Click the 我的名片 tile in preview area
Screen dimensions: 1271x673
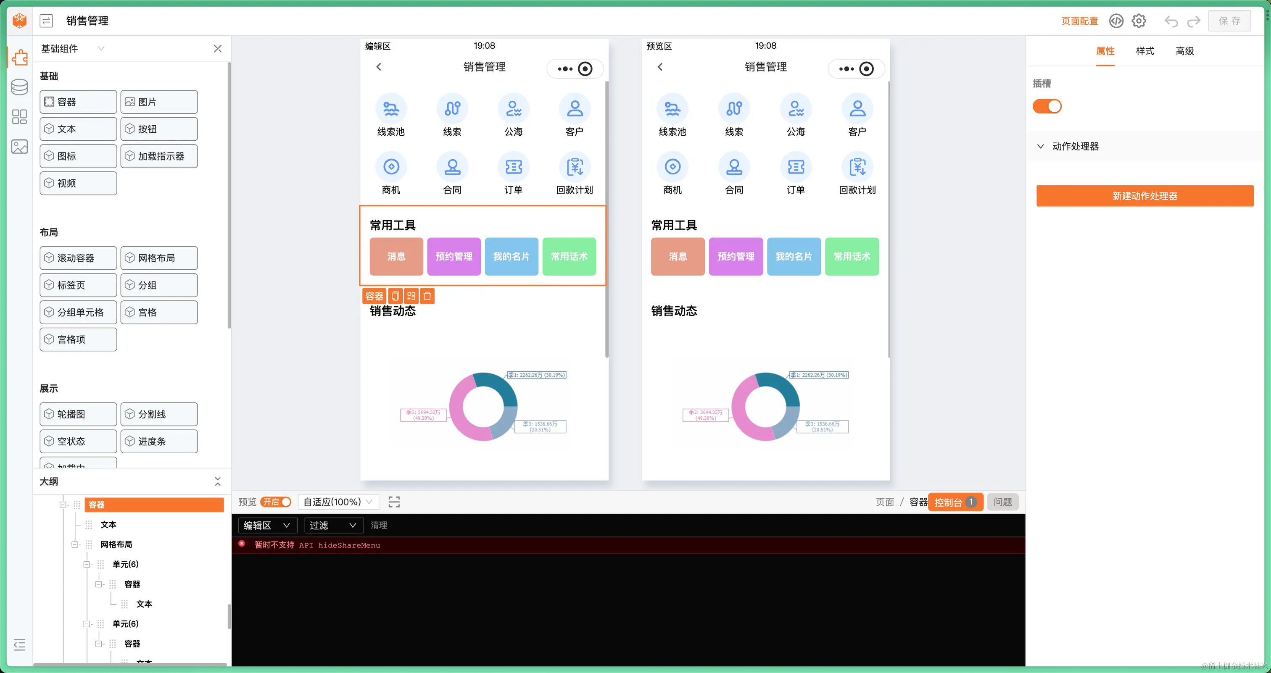[794, 256]
